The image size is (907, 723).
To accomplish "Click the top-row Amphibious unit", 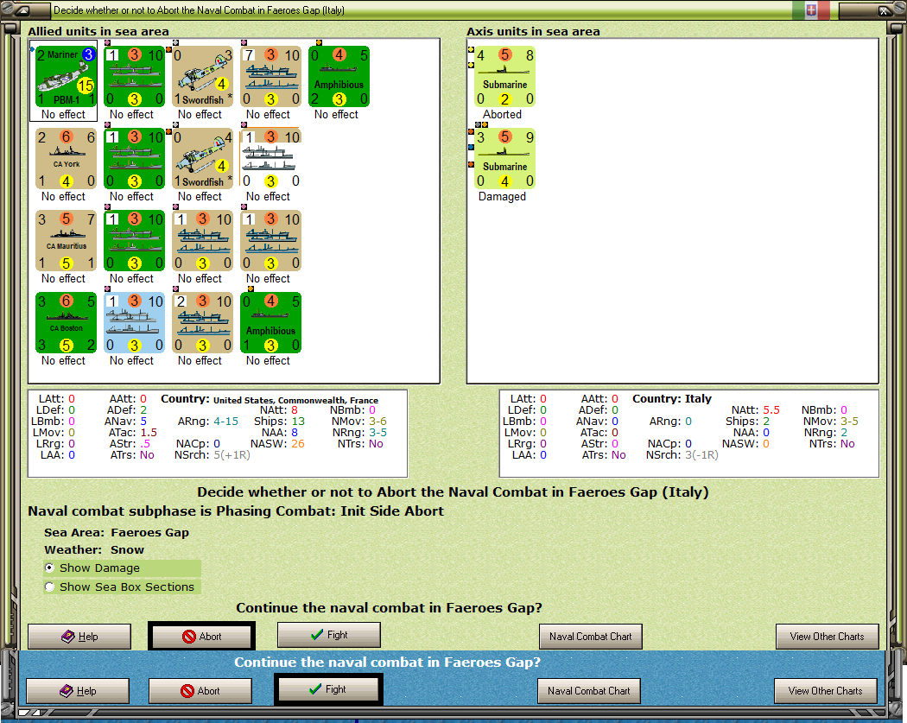I will 339,77.
